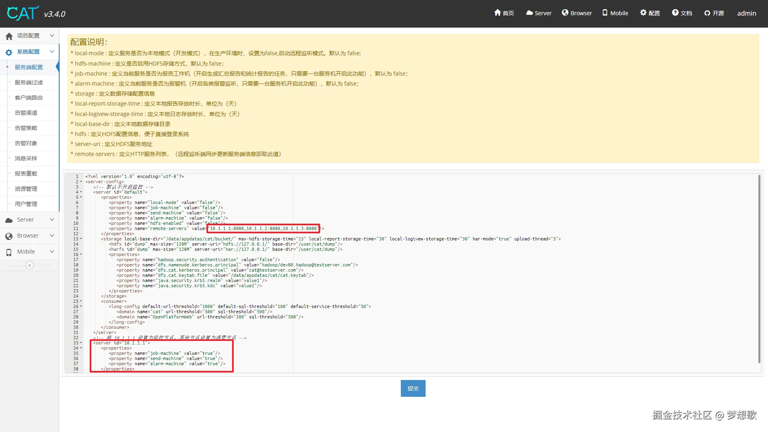Click the home icon beside 首页
The height and width of the screenshot is (432, 768).
coord(498,13)
